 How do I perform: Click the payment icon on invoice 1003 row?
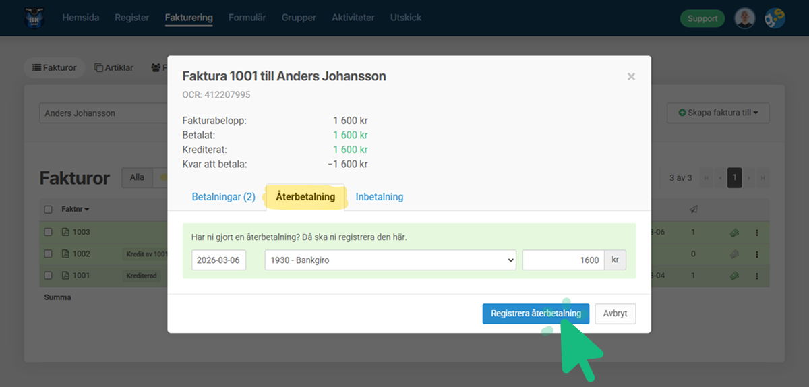(x=734, y=233)
